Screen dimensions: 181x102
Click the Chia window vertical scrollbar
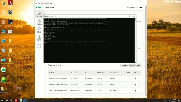point(146,51)
